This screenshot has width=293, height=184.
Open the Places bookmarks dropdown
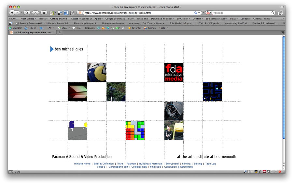tap(43, 19)
